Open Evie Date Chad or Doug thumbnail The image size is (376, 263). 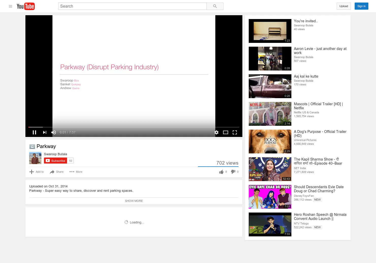pyautogui.click(x=270, y=197)
